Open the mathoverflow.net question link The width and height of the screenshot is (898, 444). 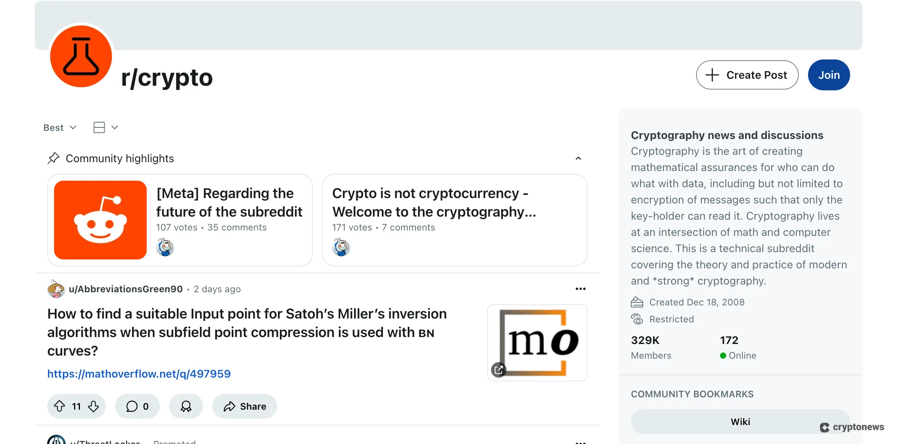coord(139,373)
